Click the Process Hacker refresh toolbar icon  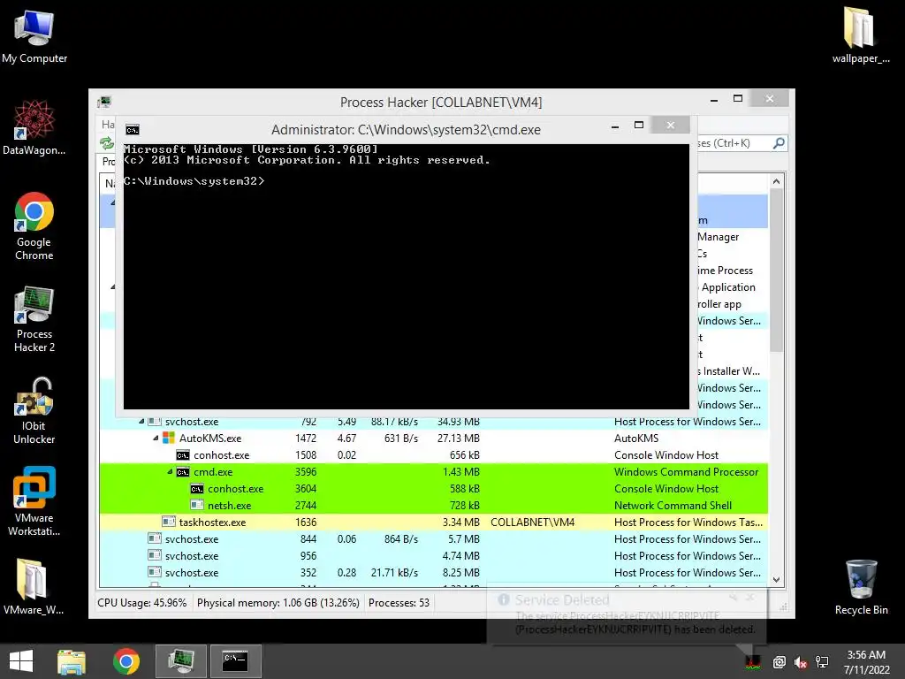(106, 142)
